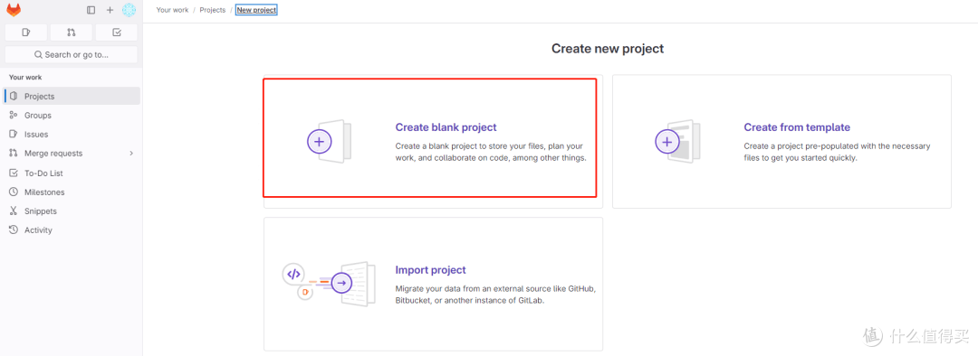
Task: Open the create new plus icon
Action: click(x=110, y=10)
